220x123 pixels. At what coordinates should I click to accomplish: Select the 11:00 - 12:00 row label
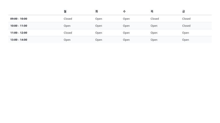[x=19, y=33]
